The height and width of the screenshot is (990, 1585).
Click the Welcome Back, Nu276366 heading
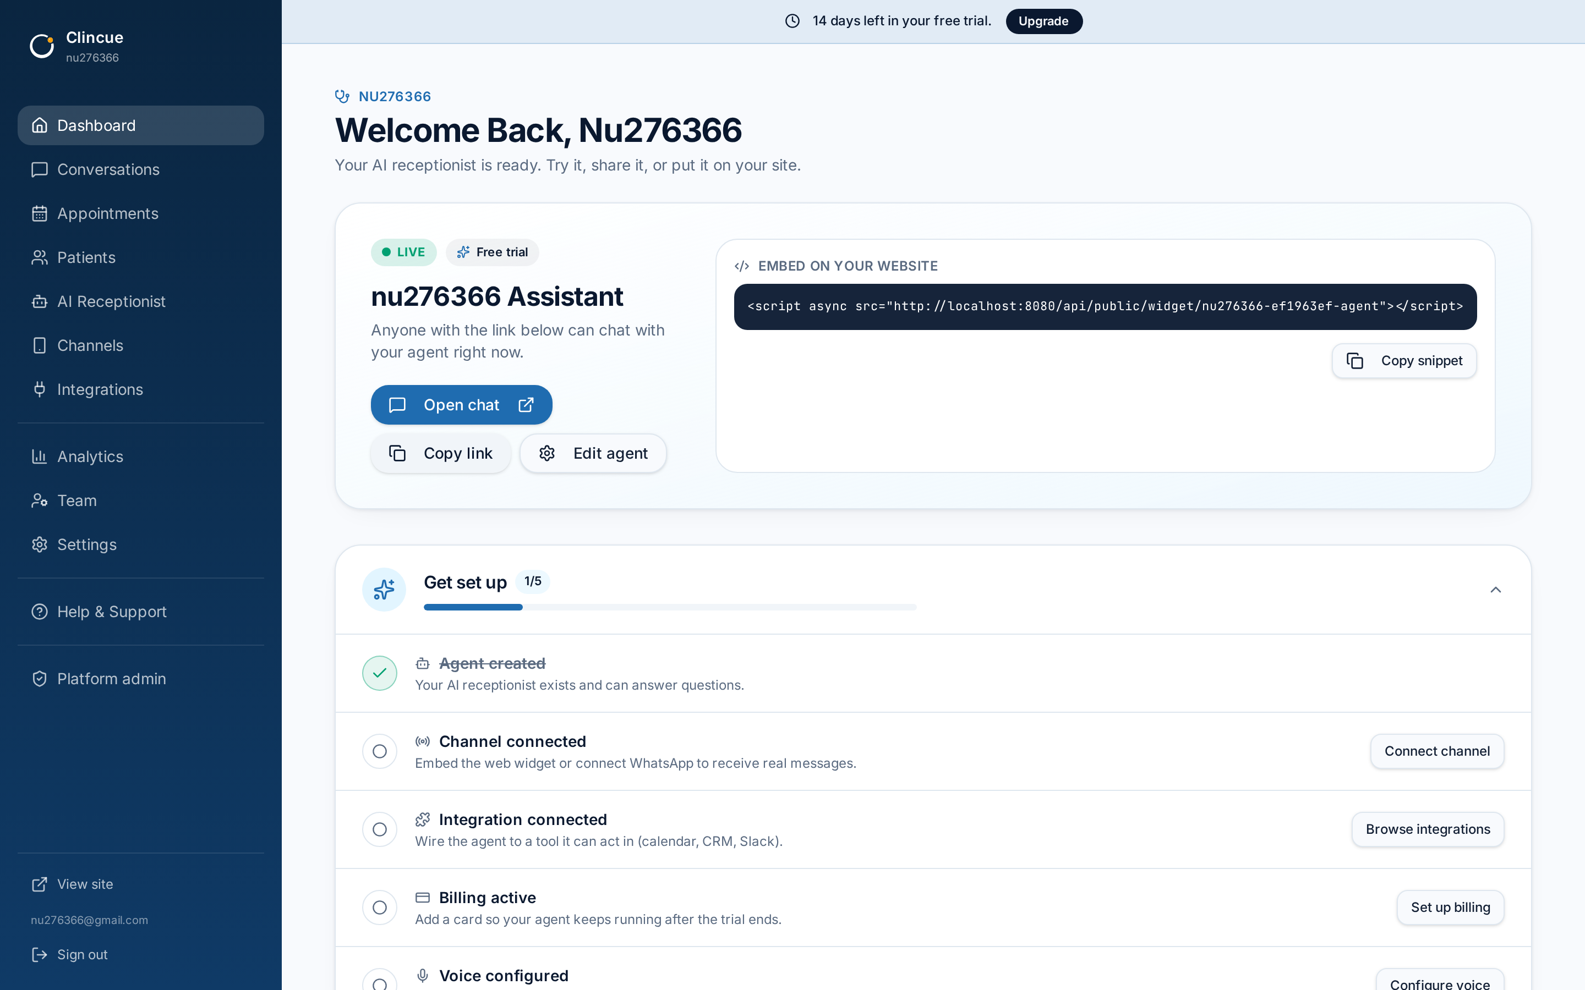coord(538,130)
